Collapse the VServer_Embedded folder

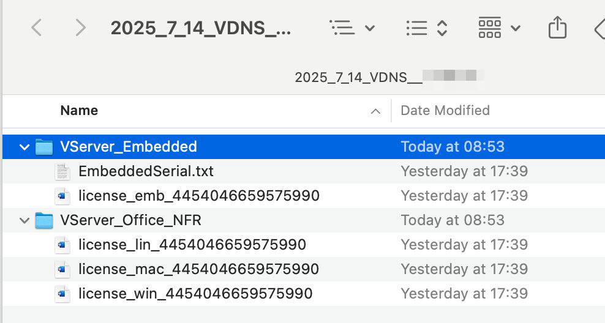24,147
